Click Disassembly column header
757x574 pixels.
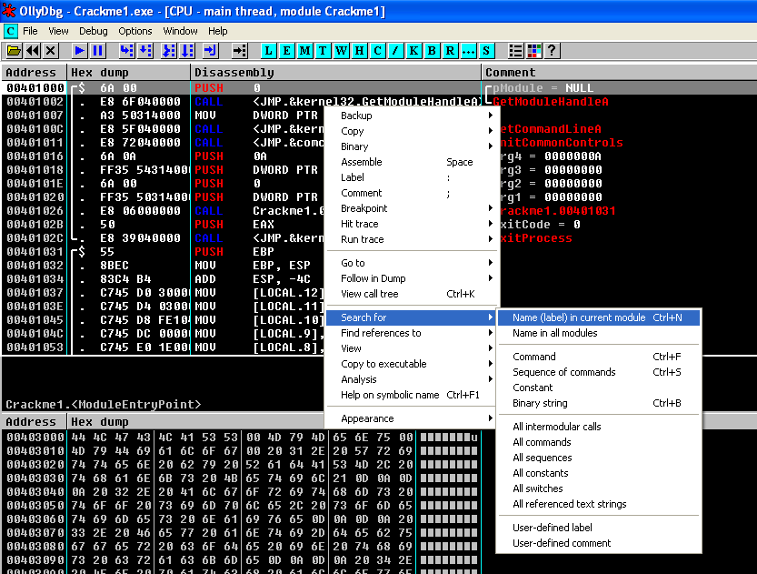[x=336, y=73]
